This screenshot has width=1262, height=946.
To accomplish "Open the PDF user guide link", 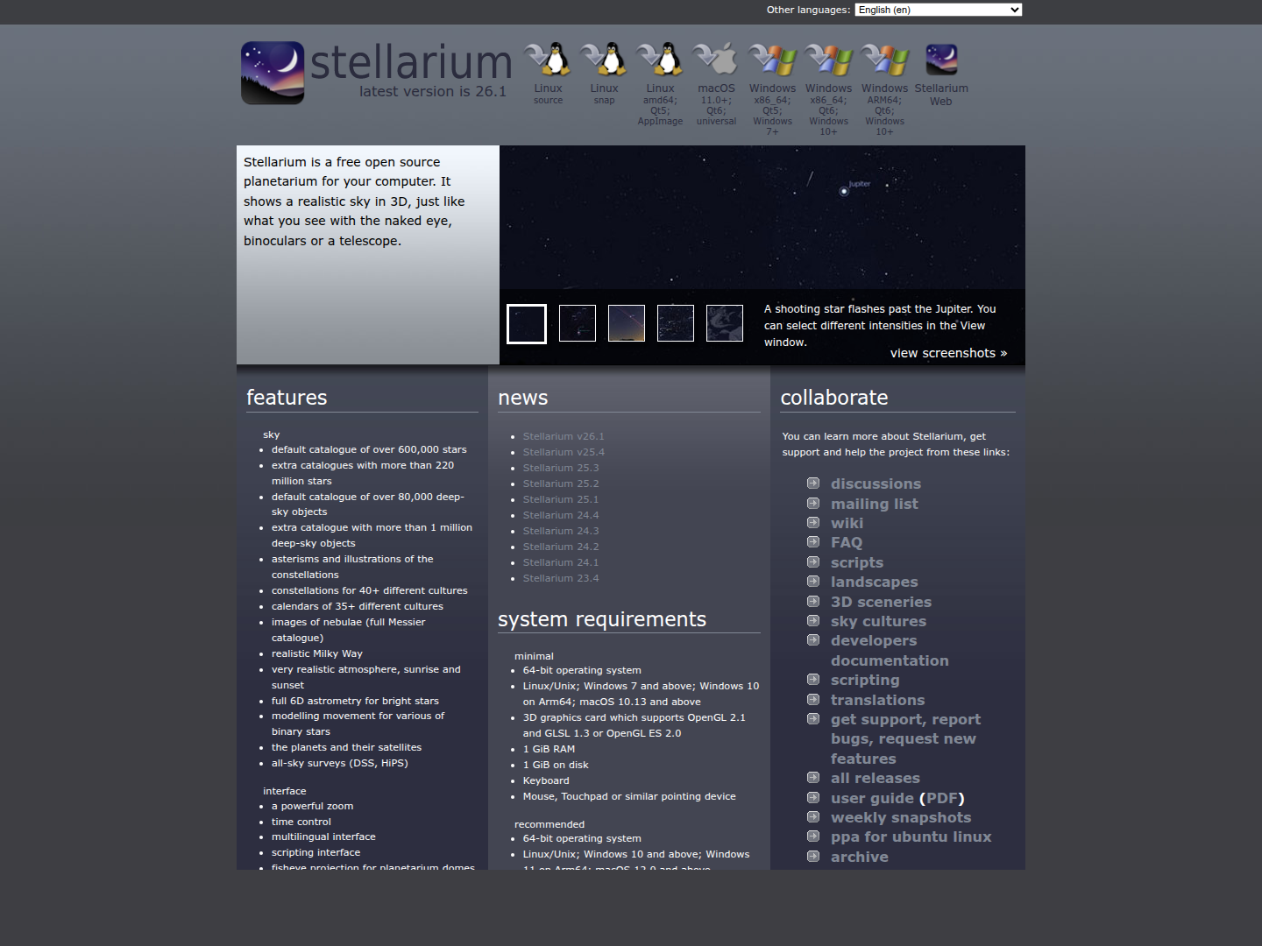I will coord(942,798).
